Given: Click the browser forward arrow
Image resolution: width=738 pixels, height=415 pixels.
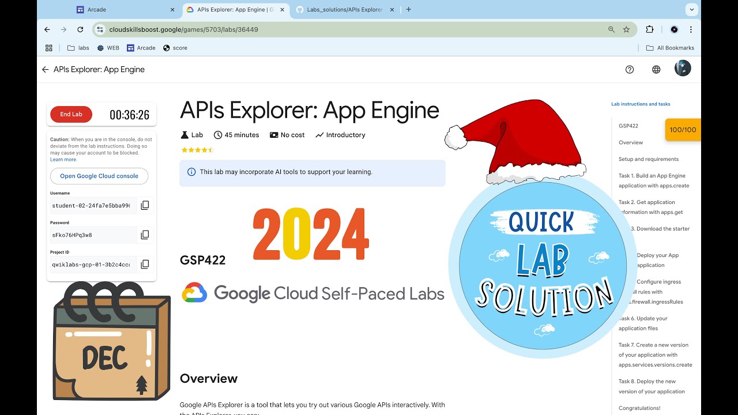Looking at the screenshot, I should click(63, 29).
